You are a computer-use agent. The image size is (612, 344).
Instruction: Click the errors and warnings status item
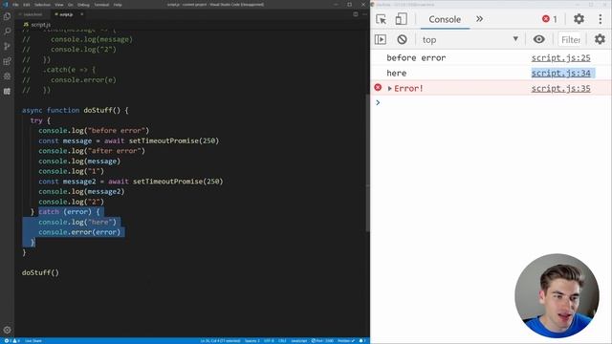click(x=11, y=341)
